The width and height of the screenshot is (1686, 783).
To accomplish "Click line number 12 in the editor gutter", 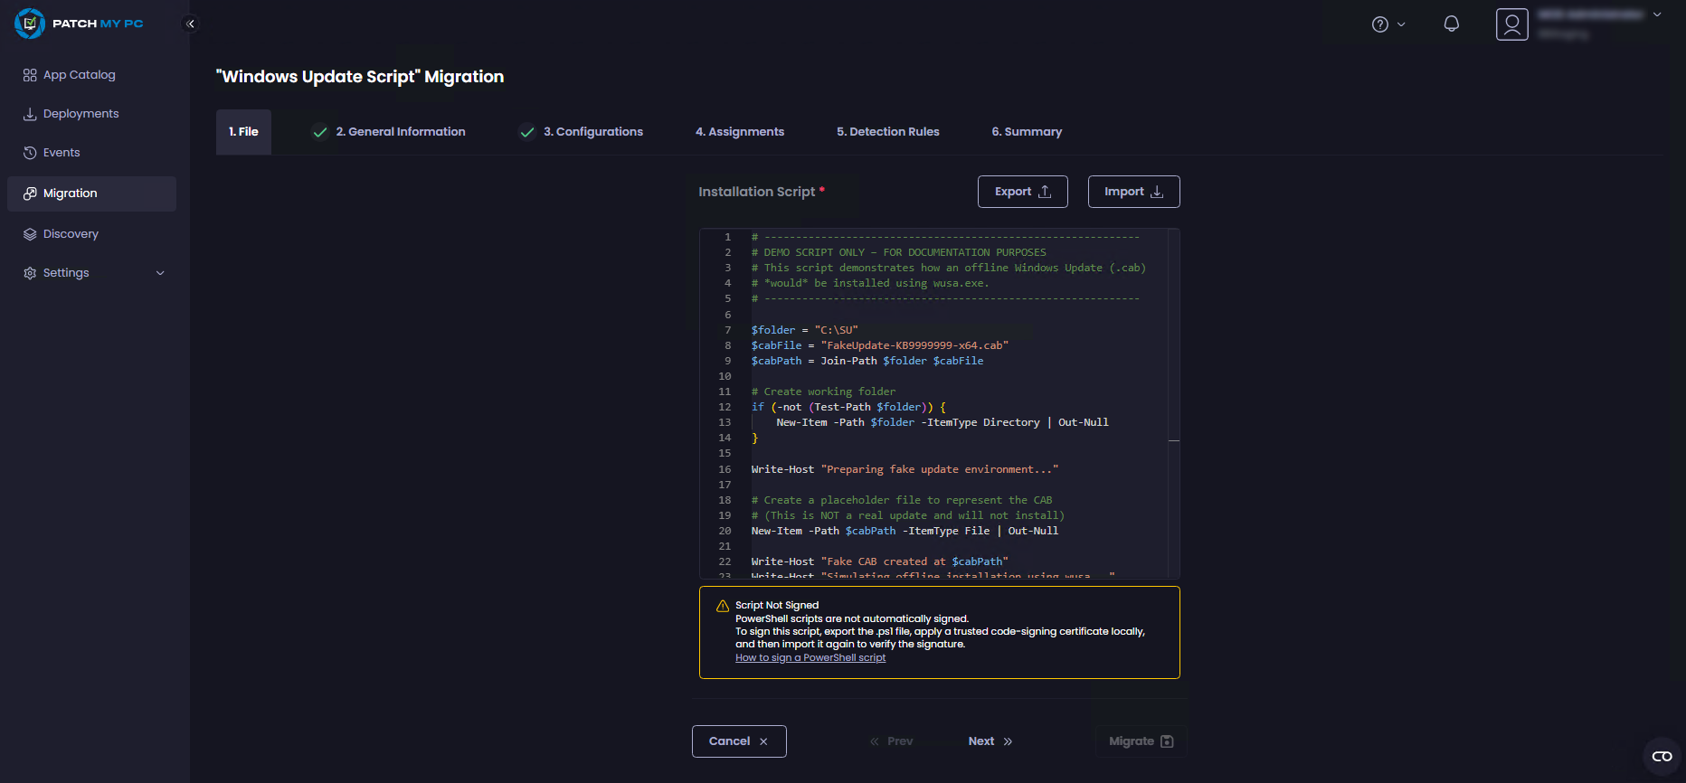I will coord(725,407).
